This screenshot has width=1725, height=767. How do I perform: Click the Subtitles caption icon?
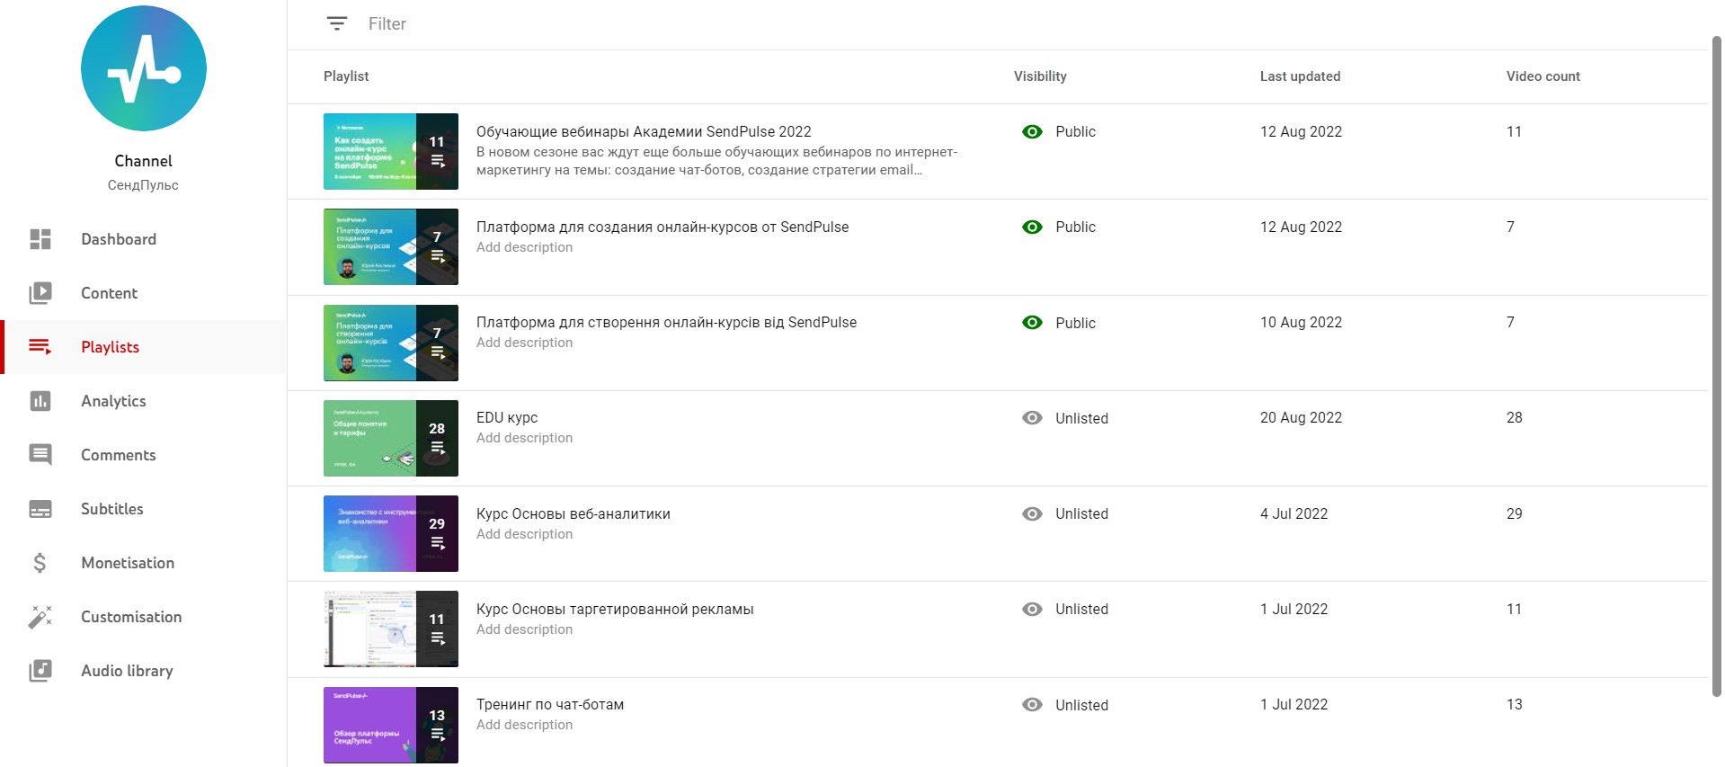click(40, 509)
